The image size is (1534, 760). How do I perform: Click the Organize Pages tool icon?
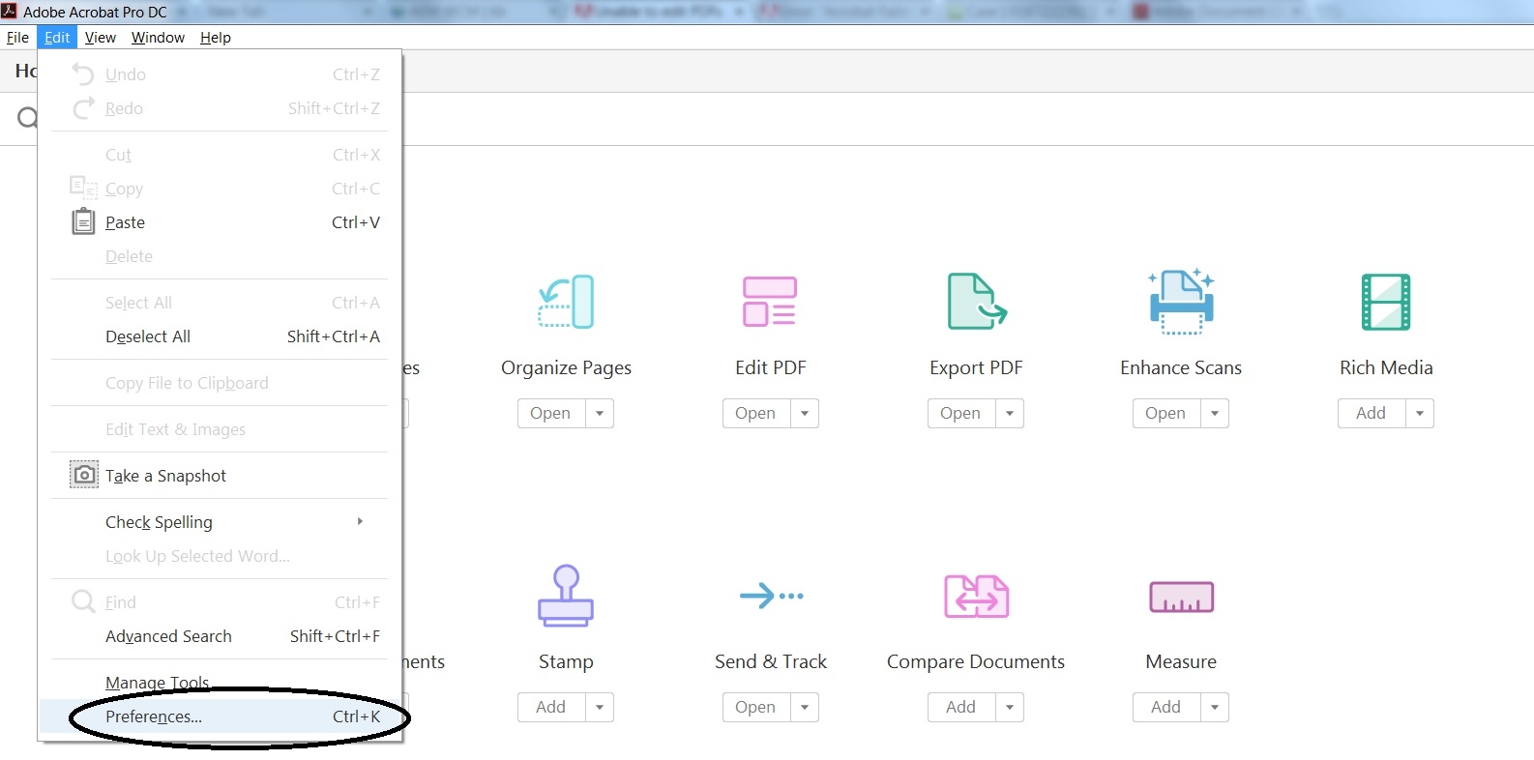pyautogui.click(x=566, y=302)
